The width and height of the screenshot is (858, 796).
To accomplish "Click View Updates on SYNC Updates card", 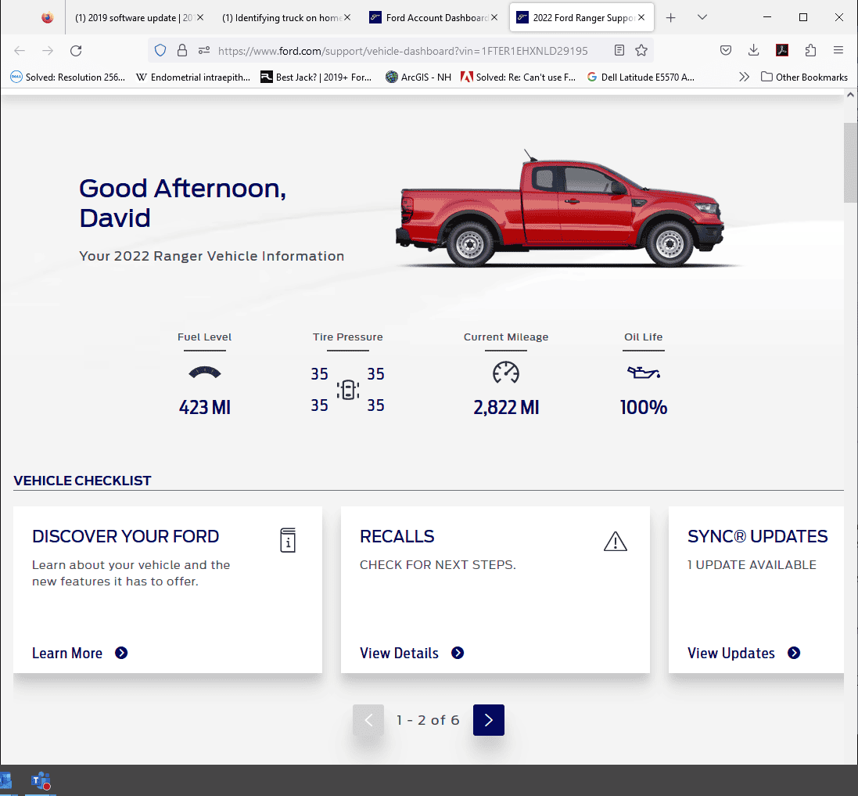I will coord(744,653).
